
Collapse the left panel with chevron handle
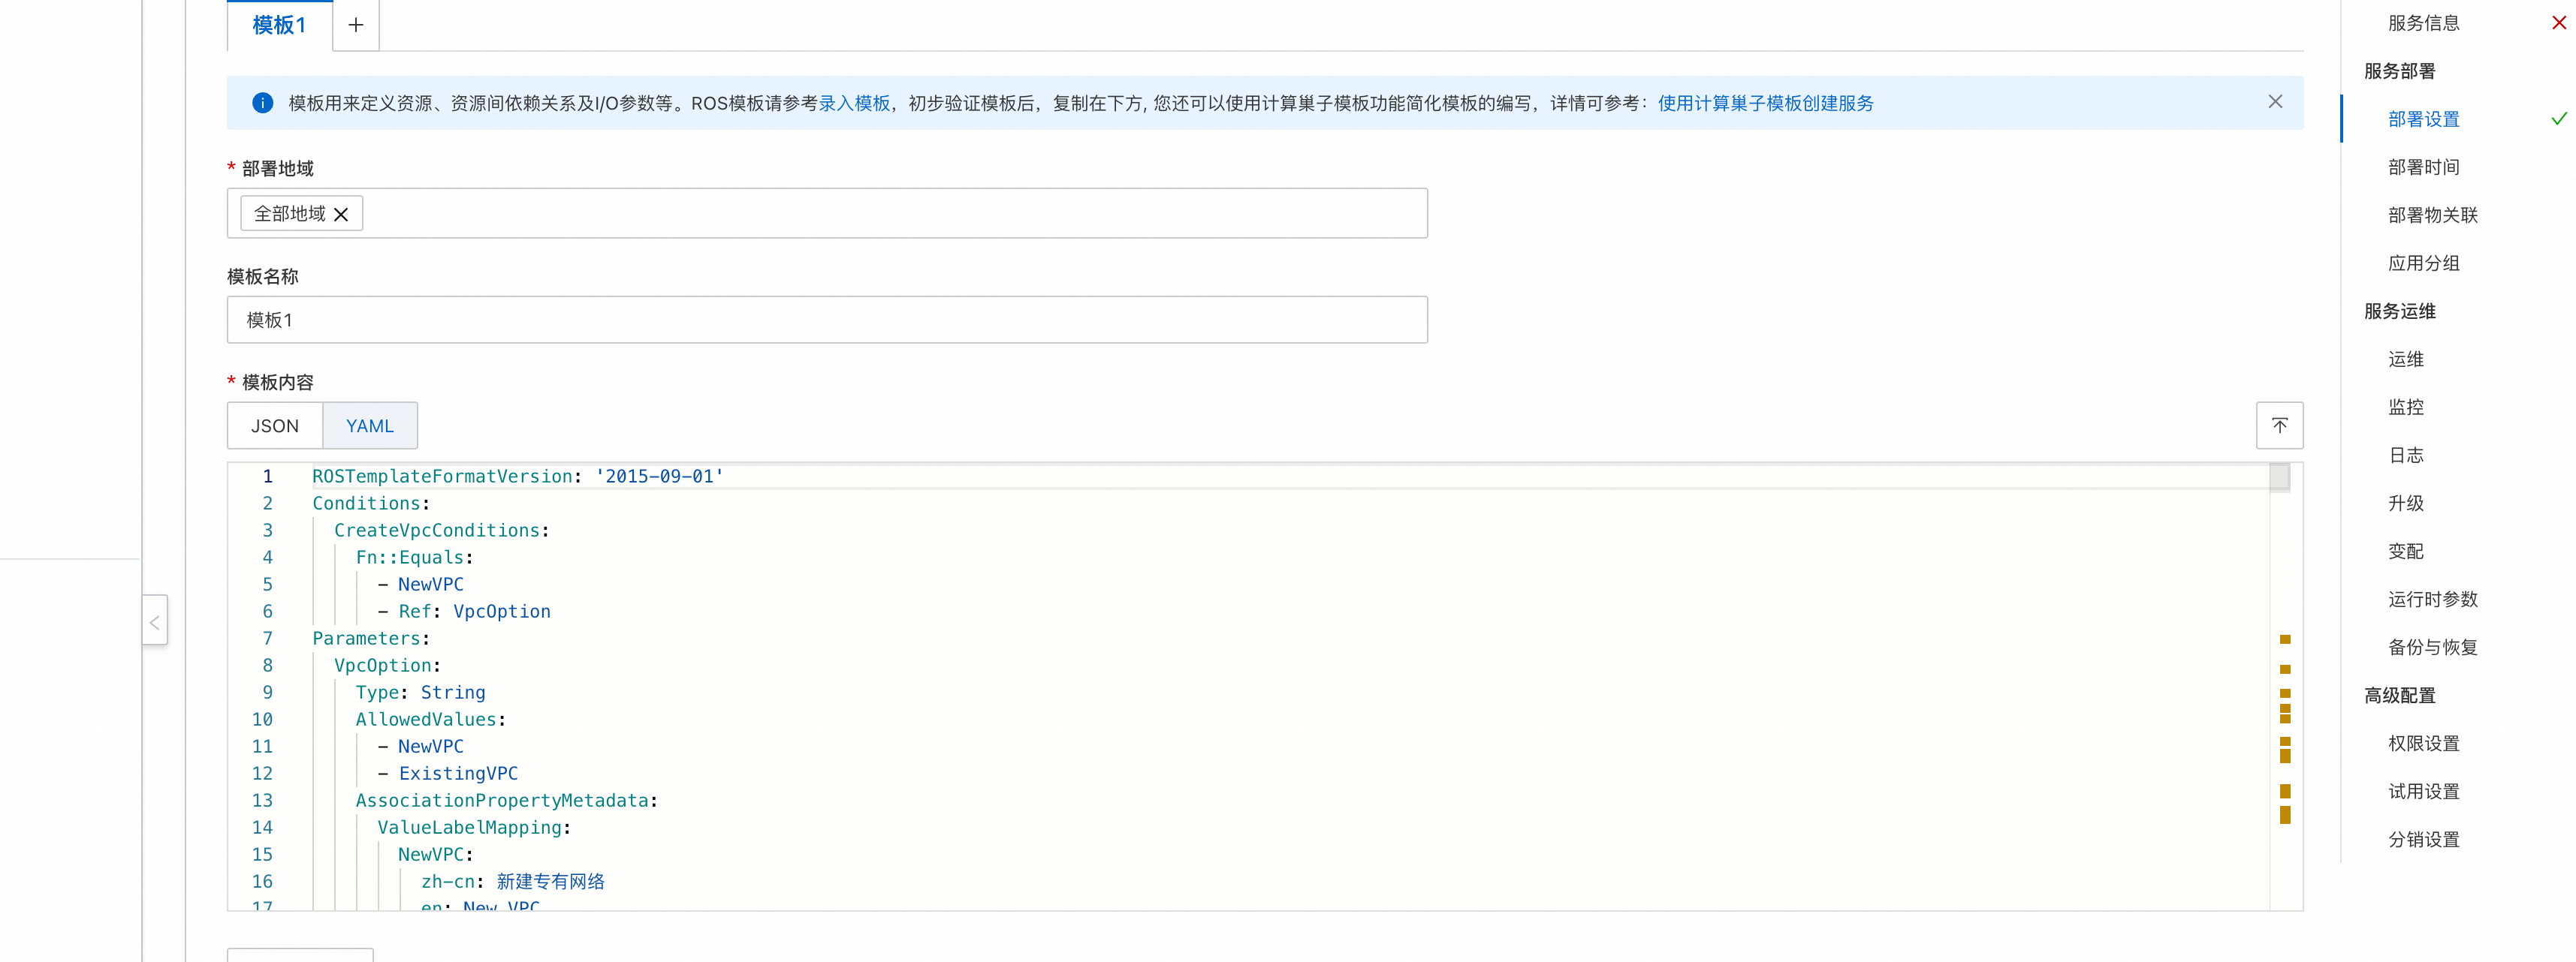[155, 621]
